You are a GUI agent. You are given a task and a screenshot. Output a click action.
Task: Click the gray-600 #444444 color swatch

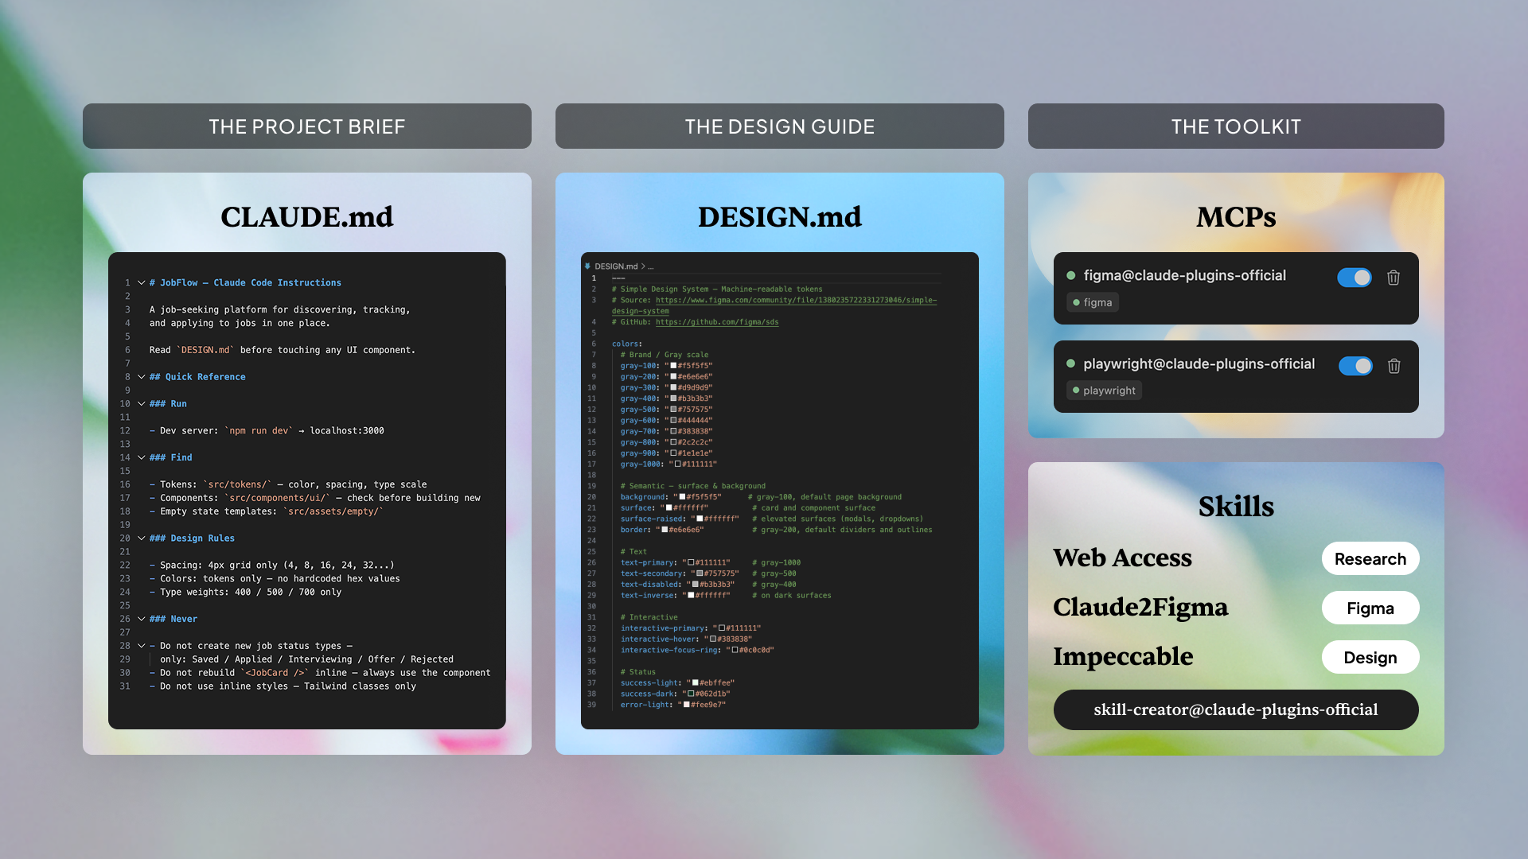pos(673,421)
